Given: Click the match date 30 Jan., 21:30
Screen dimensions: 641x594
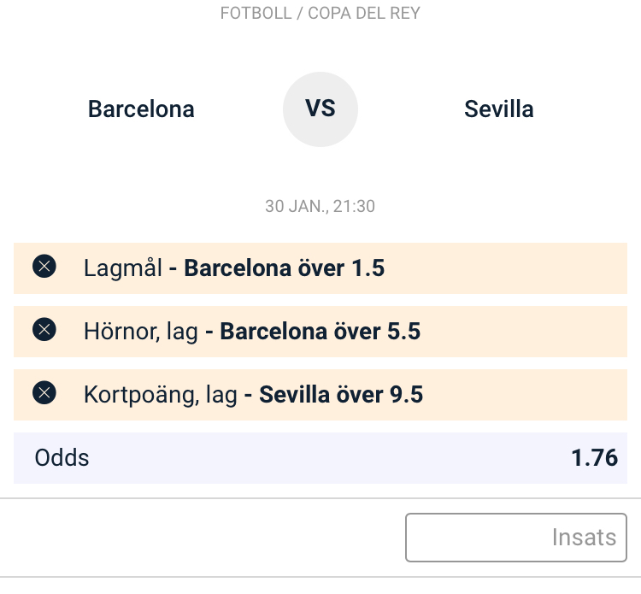Looking at the screenshot, I should coord(320,207).
